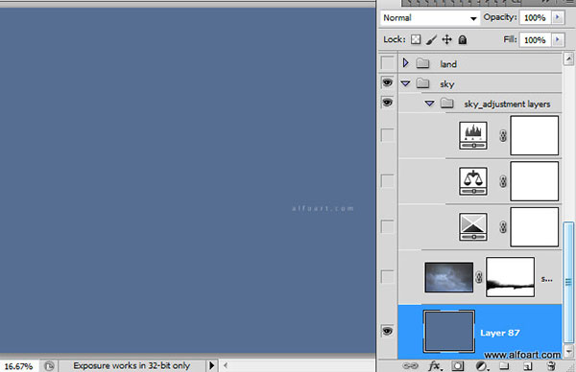
Task: Click the lock image pixels brush icon
Action: [x=431, y=39]
